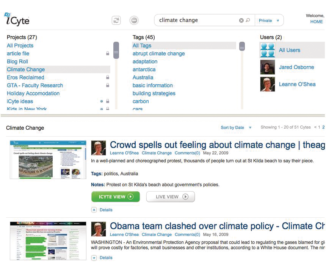Click the lock icon beside article file
Screen dimensions: 326x275
[108, 53]
